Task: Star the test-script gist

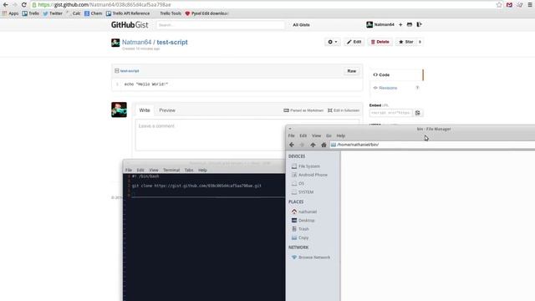Action: coord(406,42)
